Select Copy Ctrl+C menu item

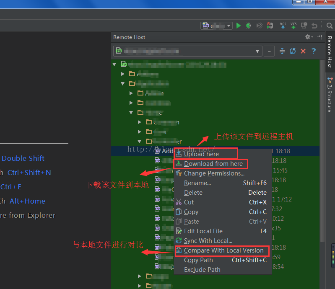tap(222, 212)
